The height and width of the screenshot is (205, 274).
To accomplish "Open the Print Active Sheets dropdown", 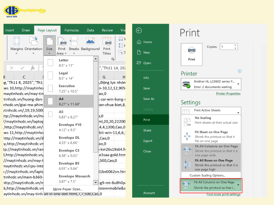I will tap(211, 111).
